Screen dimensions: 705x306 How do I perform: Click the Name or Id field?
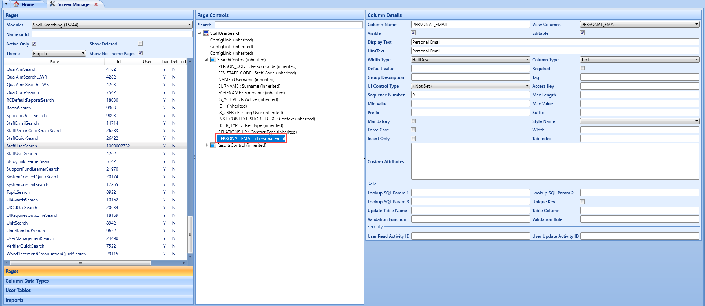(112, 34)
